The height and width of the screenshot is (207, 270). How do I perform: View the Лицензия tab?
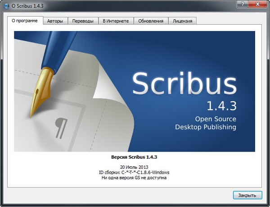click(x=182, y=21)
